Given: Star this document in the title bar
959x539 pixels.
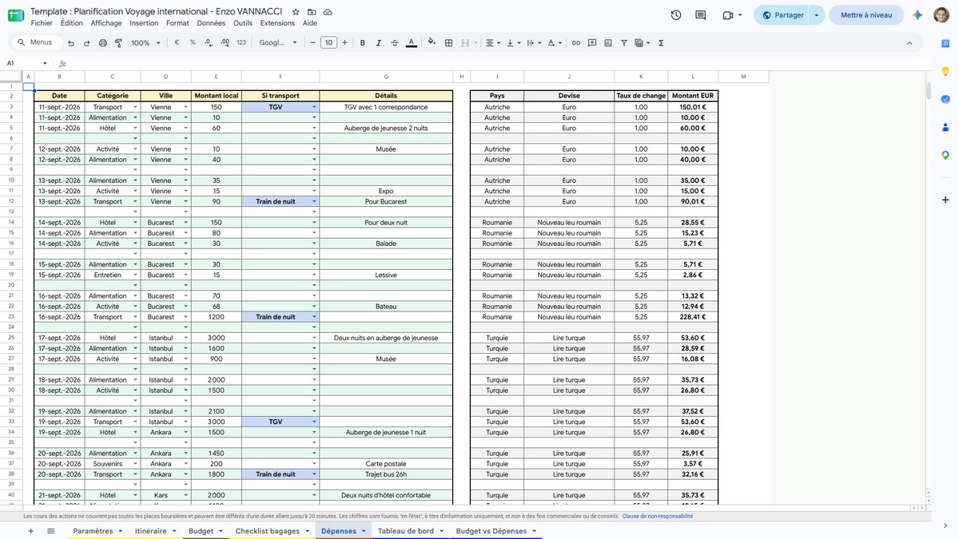Looking at the screenshot, I should point(296,13).
